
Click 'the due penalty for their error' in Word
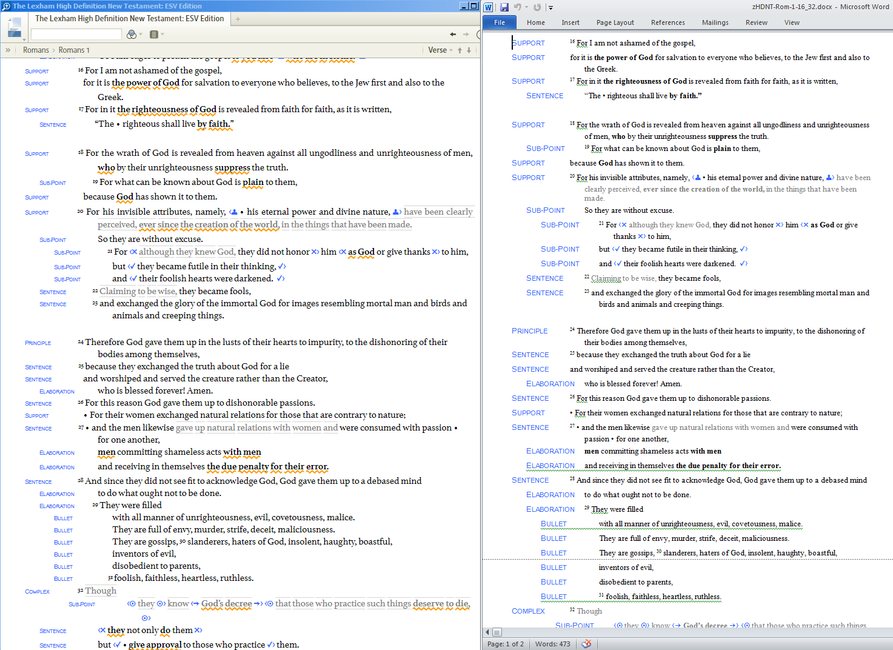(728, 466)
